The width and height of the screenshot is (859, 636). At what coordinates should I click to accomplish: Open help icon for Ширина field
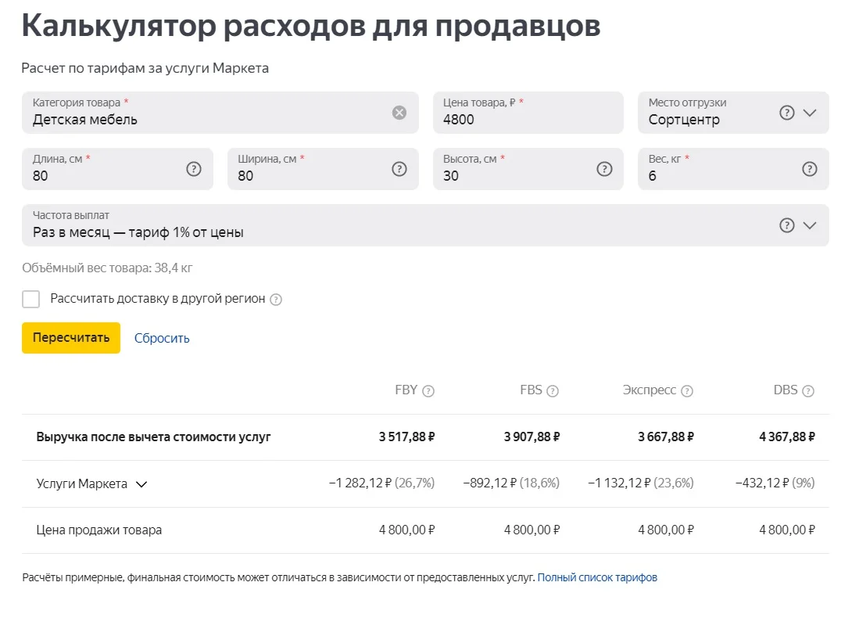[x=399, y=169]
